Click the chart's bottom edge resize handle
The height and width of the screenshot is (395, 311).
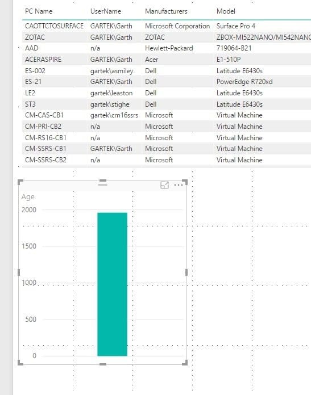[x=103, y=364]
